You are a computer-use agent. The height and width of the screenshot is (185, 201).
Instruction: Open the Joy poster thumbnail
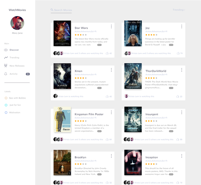(133, 33)
